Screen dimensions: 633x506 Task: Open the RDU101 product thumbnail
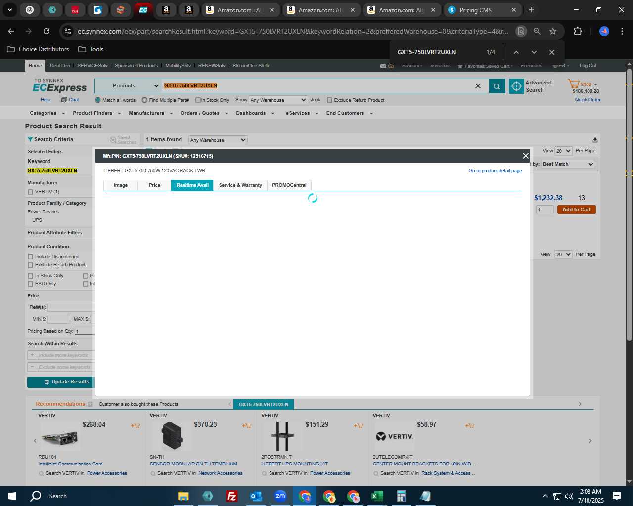(x=59, y=437)
